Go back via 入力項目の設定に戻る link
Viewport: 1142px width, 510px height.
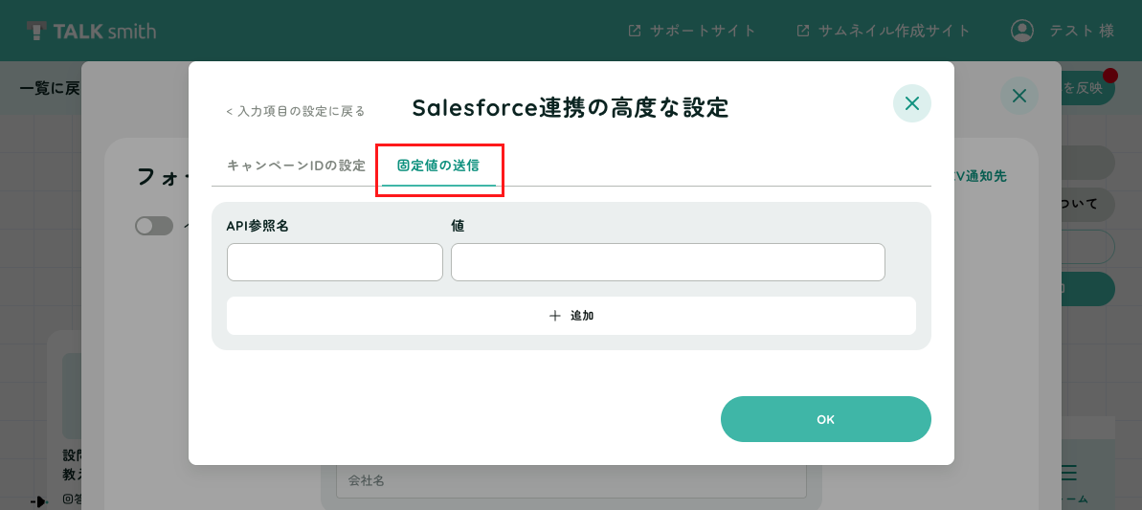296,111
